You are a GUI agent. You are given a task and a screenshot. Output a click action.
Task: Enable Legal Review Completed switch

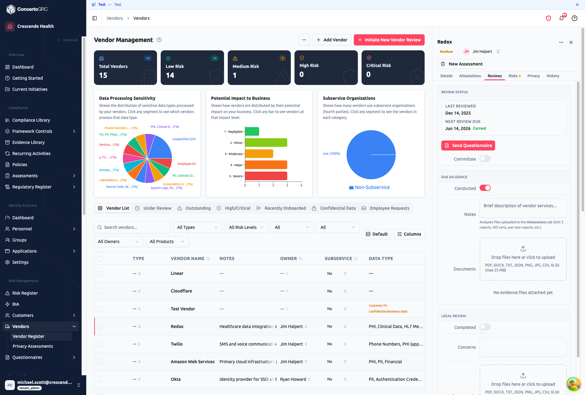click(x=485, y=327)
